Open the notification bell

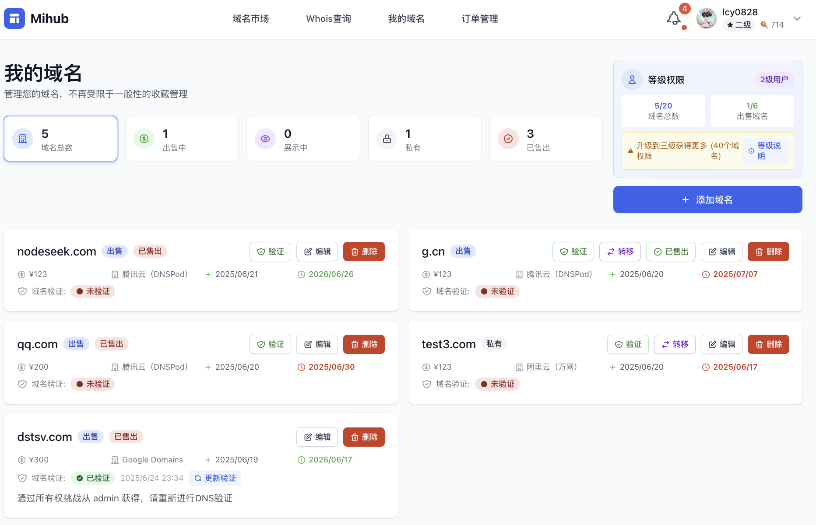pos(674,19)
